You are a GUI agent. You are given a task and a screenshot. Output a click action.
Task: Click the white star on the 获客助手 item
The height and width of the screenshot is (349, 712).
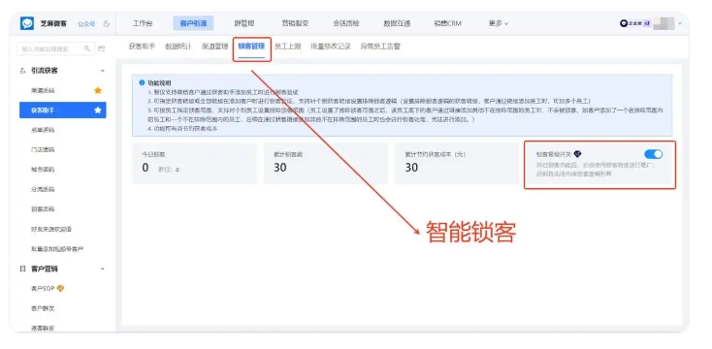98,111
